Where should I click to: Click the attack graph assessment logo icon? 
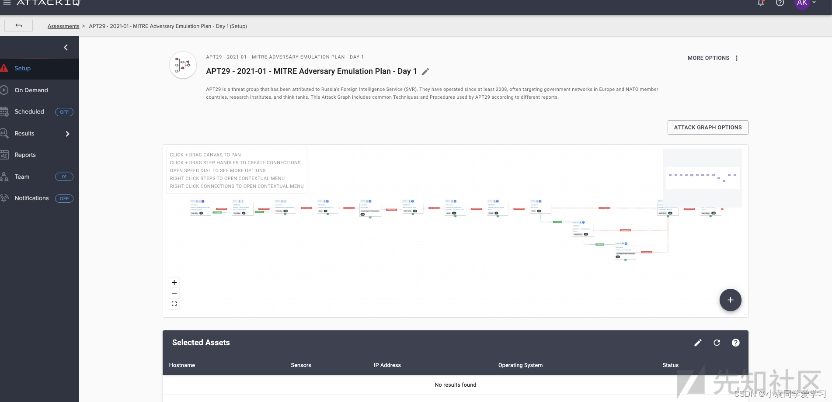point(183,65)
